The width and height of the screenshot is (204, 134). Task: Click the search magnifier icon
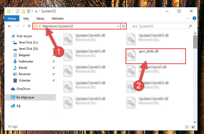[x=190, y=26]
